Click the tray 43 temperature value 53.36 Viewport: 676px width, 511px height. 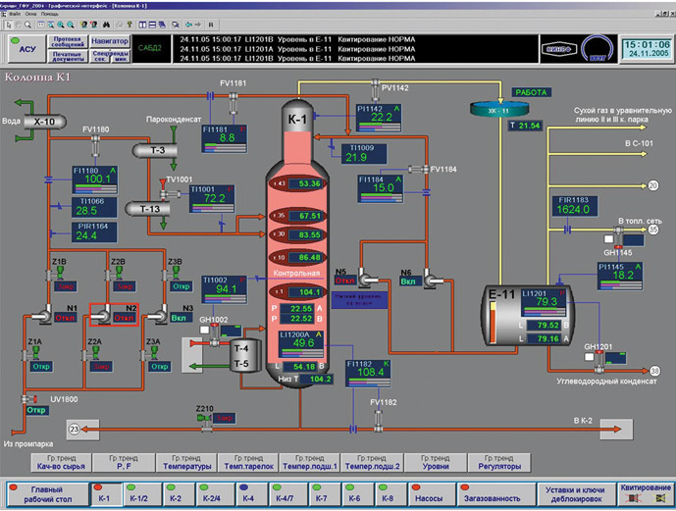coord(309,183)
